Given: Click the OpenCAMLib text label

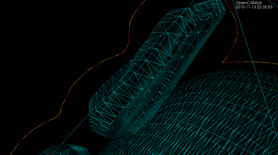Looking at the screenshot, I should pyautogui.click(x=249, y=3).
